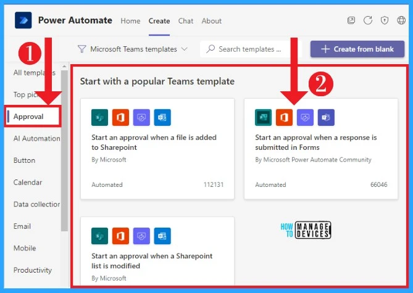Expand Microsoft Teams templates filter chevron

pos(185,49)
